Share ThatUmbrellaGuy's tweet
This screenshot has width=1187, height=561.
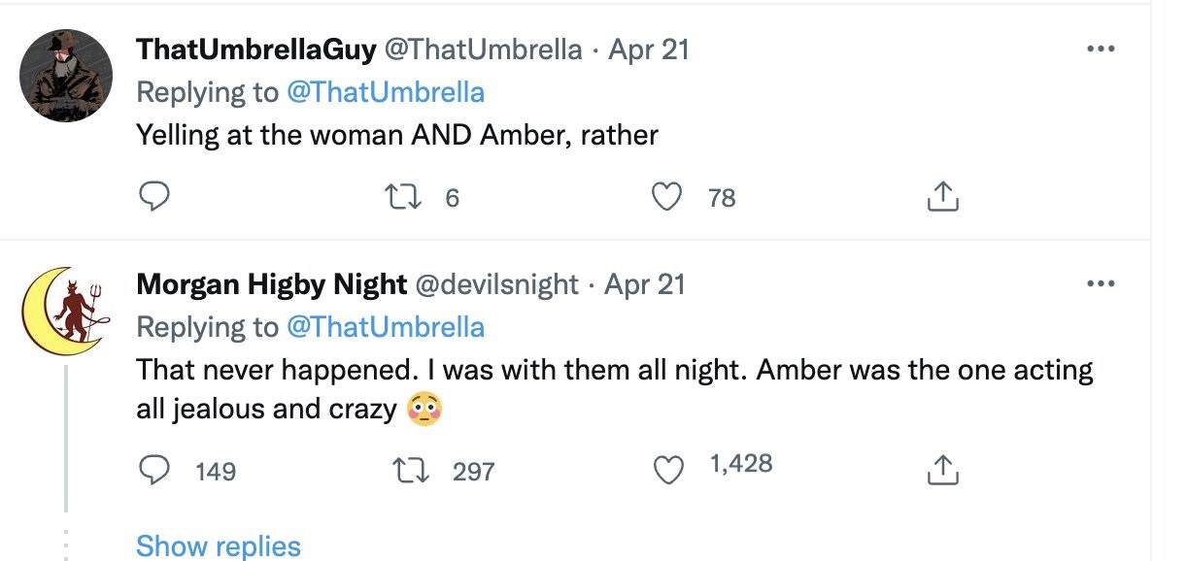(x=942, y=198)
